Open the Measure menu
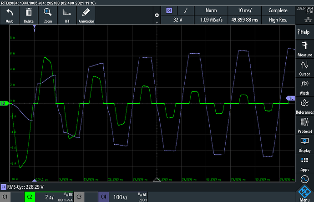The height and width of the screenshot is (202, 314). pyautogui.click(x=304, y=49)
